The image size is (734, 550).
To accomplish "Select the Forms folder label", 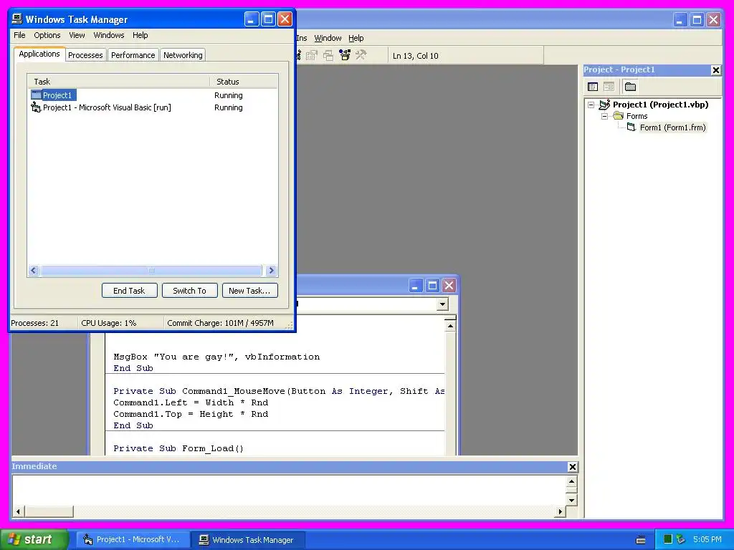I will click(x=637, y=116).
